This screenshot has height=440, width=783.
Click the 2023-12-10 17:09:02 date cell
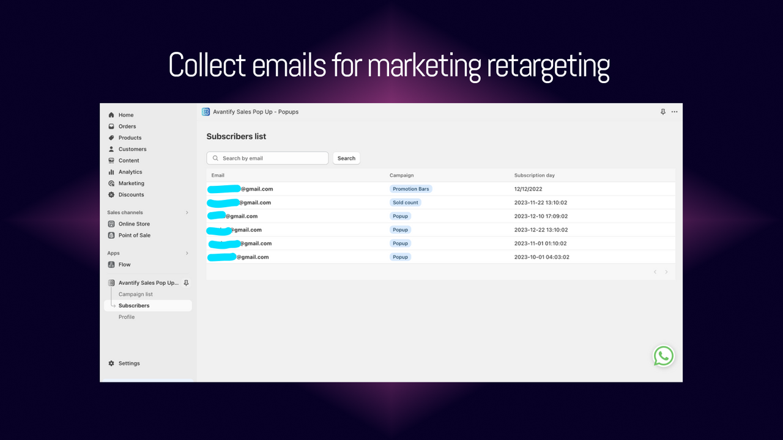click(x=541, y=216)
